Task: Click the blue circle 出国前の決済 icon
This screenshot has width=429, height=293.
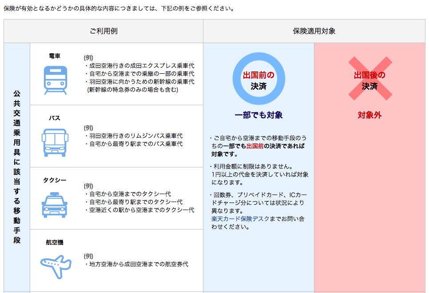Action: 258,79
